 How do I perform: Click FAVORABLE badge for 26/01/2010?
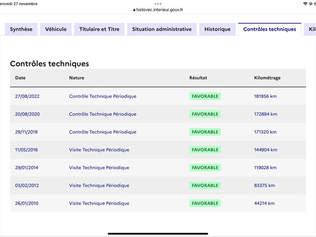point(205,203)
